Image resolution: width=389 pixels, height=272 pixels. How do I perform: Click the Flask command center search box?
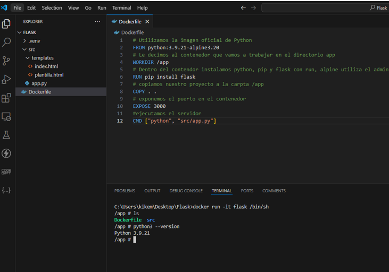[x=325, y=8]
